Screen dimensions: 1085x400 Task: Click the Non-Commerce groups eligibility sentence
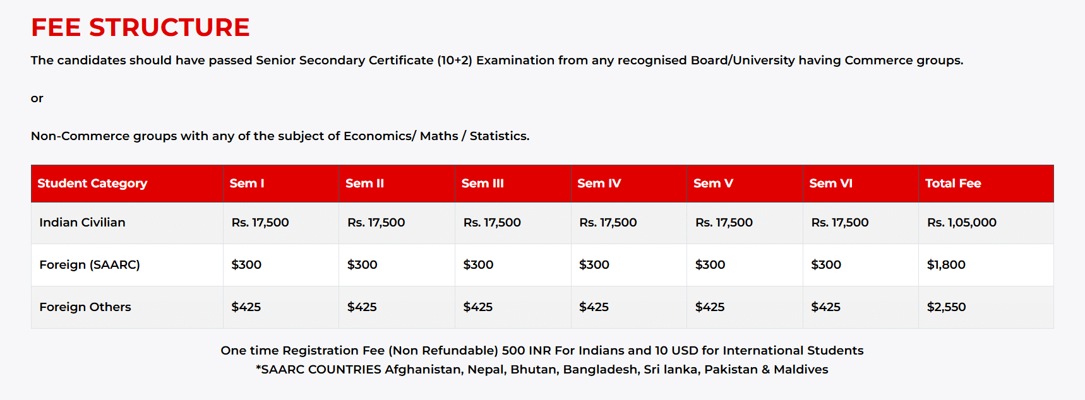pos(280,136)
